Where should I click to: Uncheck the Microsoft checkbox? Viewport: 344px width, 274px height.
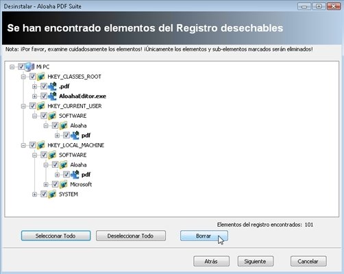coord(55,184)
